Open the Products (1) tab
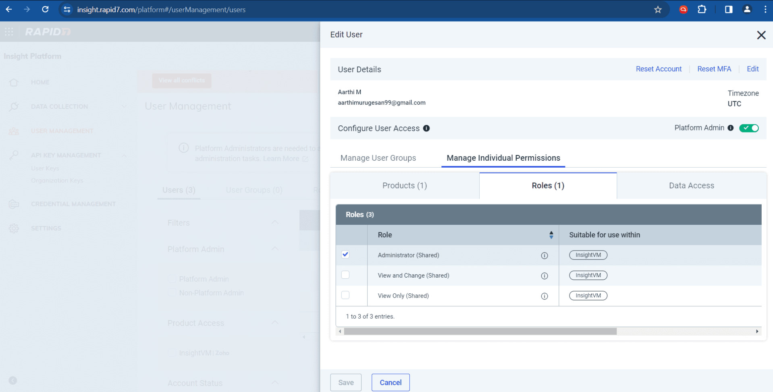 [405, 186]
